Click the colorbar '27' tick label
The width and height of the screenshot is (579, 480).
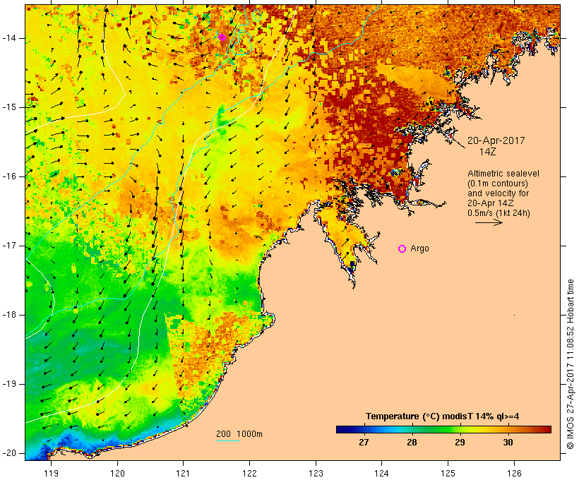click(364, 442)
